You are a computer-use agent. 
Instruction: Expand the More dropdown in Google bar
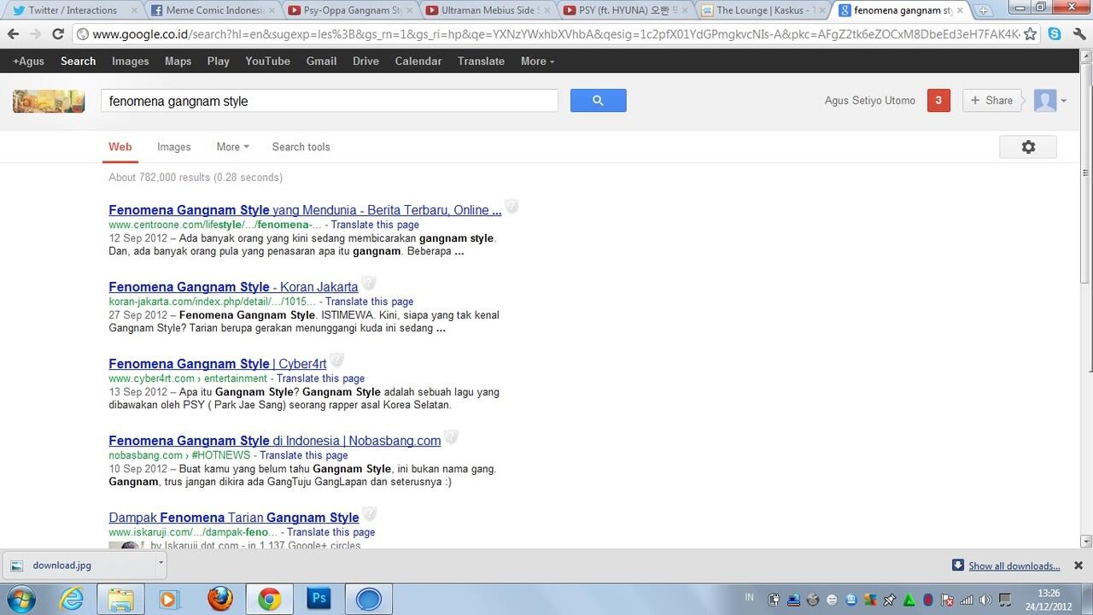click(537, 61)
